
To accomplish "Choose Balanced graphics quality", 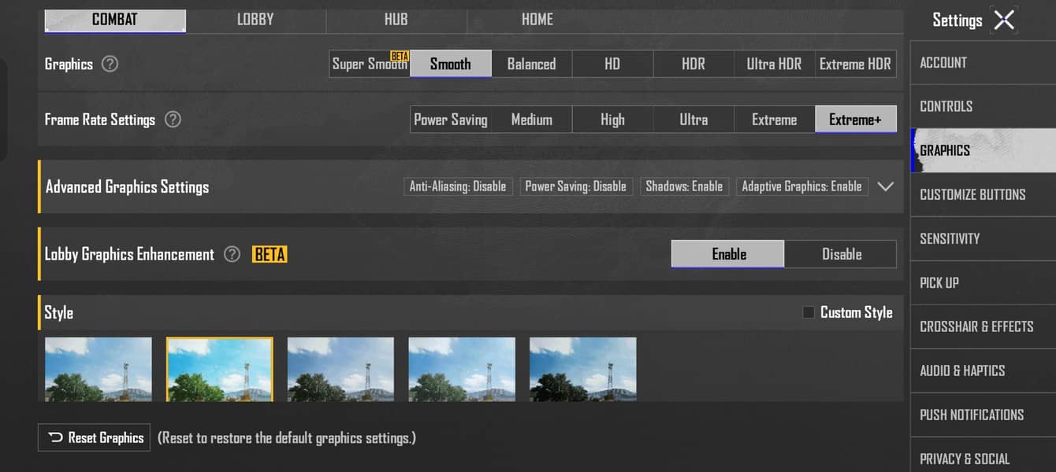I will (532, 64).
